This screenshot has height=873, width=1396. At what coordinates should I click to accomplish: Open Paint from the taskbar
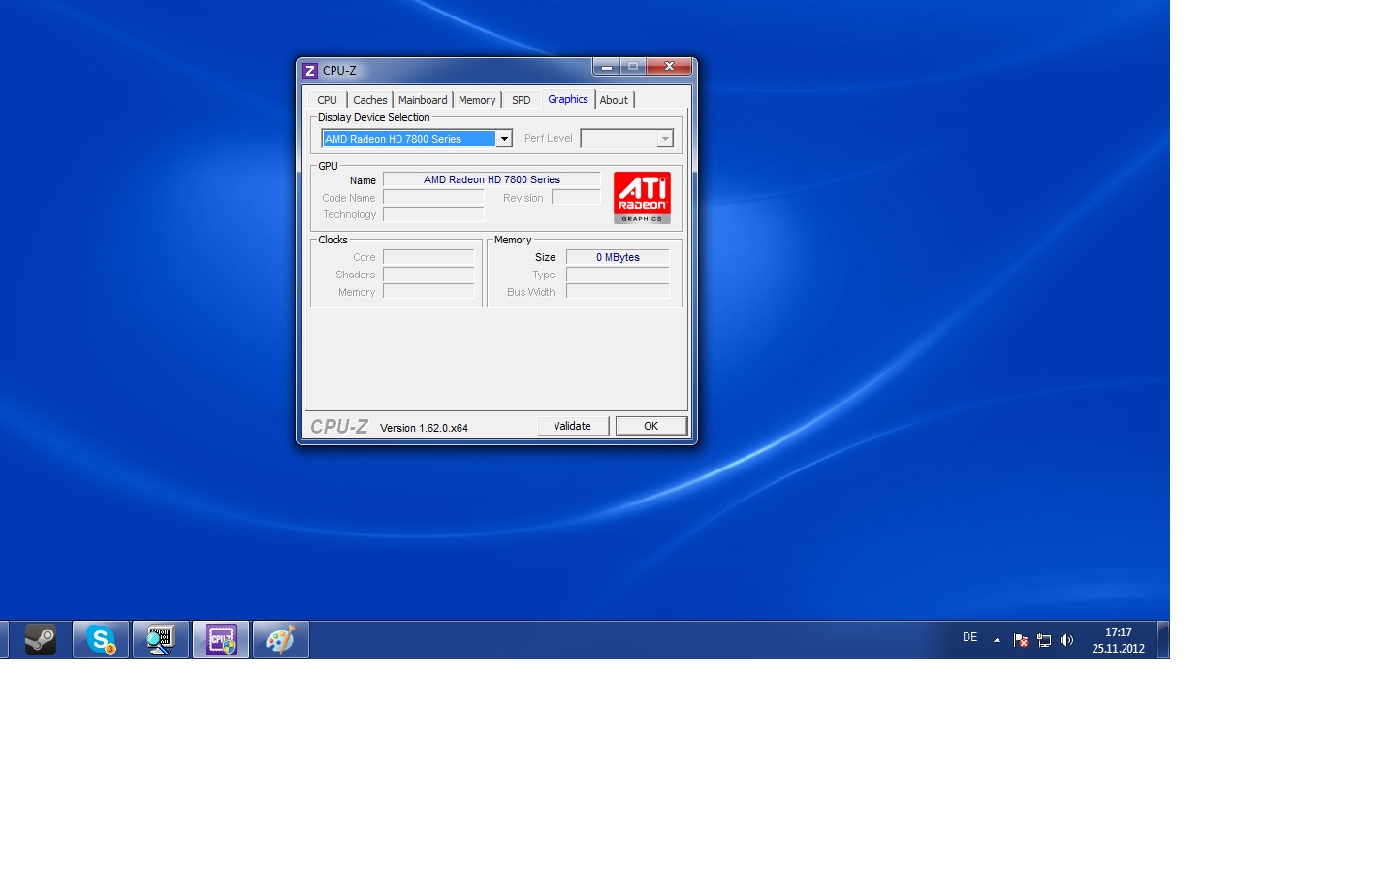coord(281,639)
